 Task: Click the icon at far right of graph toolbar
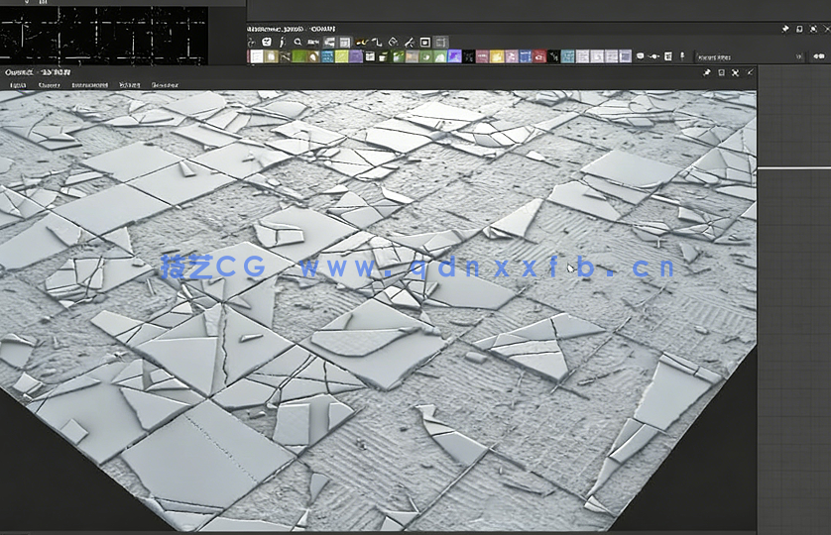819,56
